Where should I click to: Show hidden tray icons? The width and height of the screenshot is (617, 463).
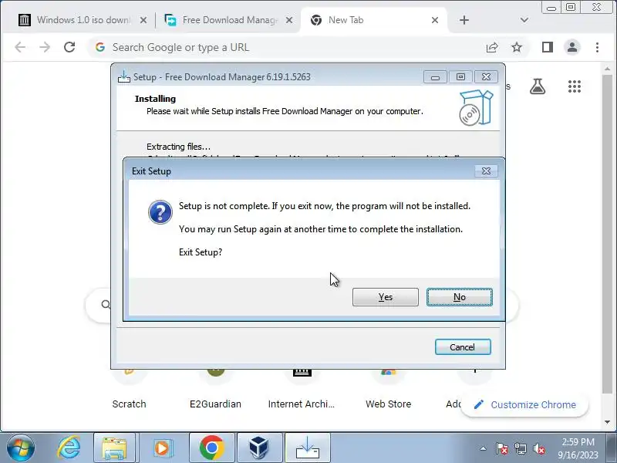(484, 448)
